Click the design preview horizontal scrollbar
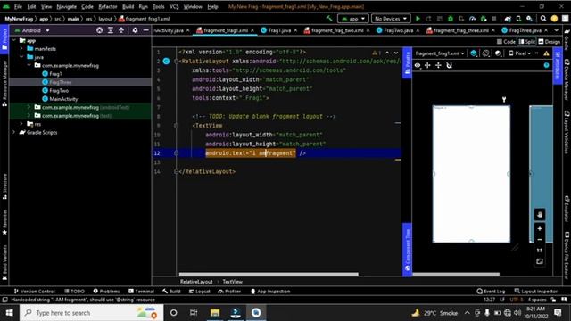 456,274
